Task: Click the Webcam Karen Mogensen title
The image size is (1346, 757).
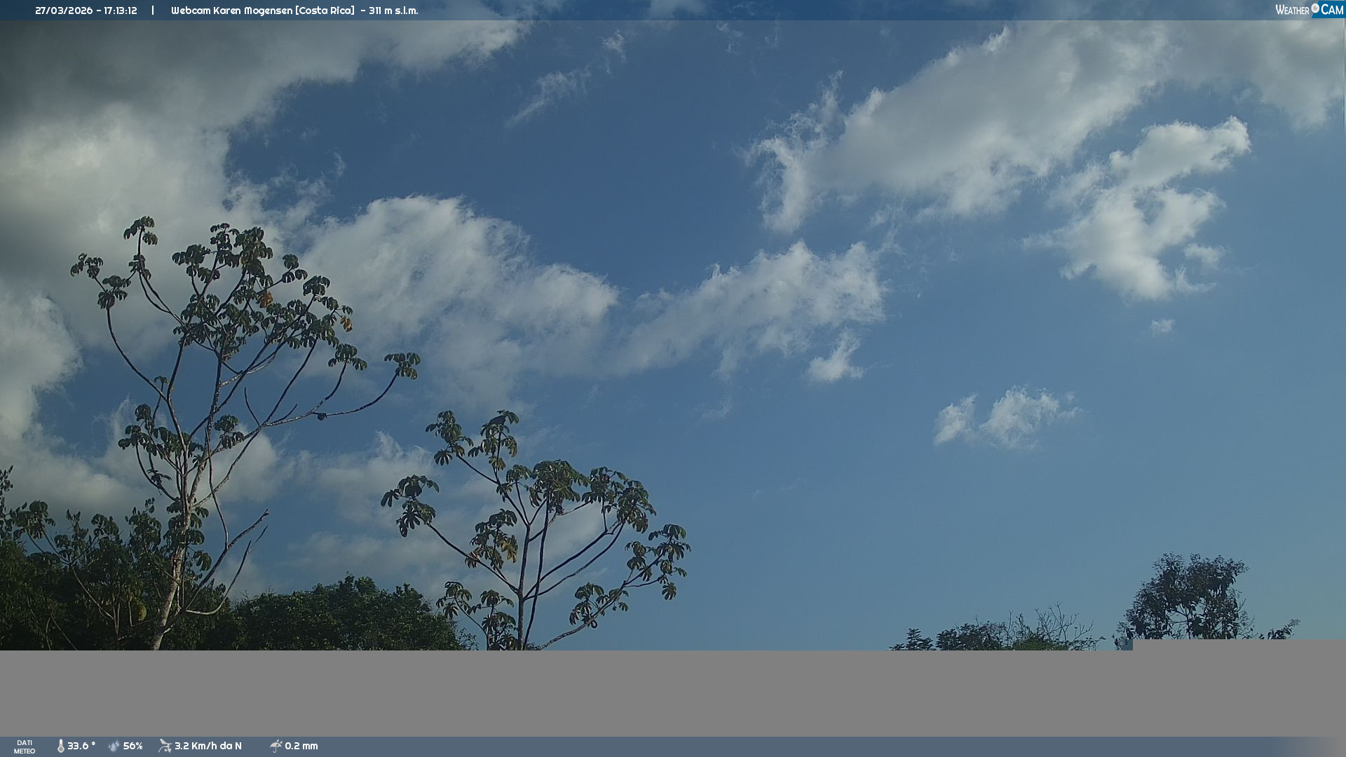Action: (231, 11)
